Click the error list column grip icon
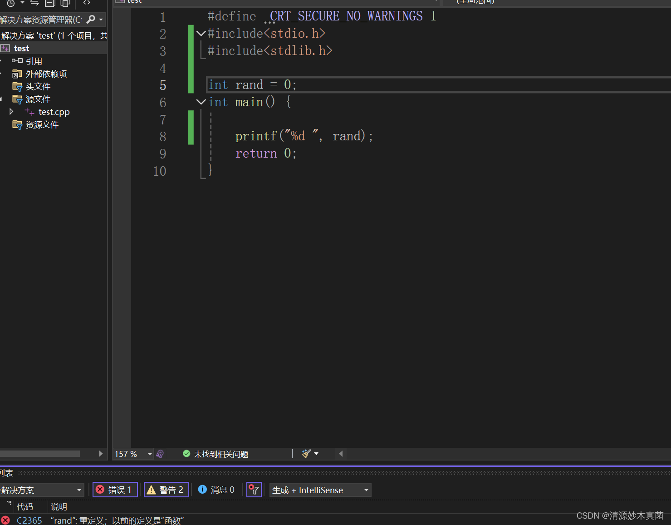The width and height of the screenshot is (671, 525). tap(9, 503)
